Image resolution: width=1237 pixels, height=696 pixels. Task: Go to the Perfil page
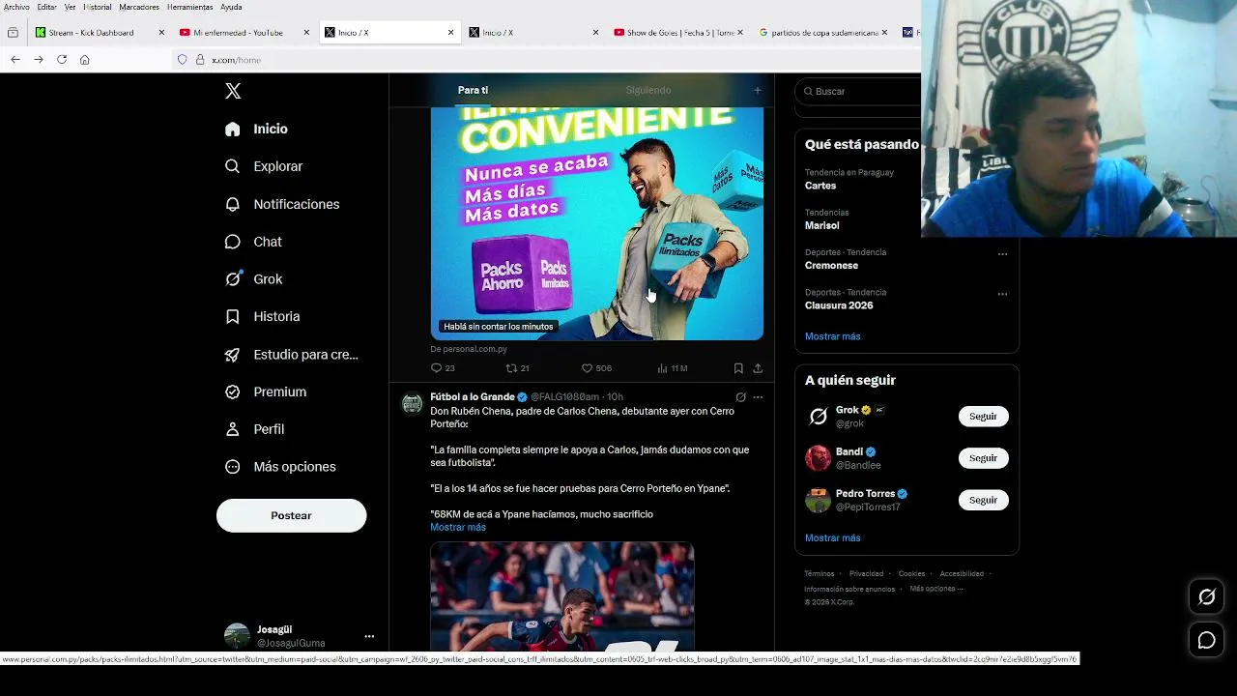[254, 429]
